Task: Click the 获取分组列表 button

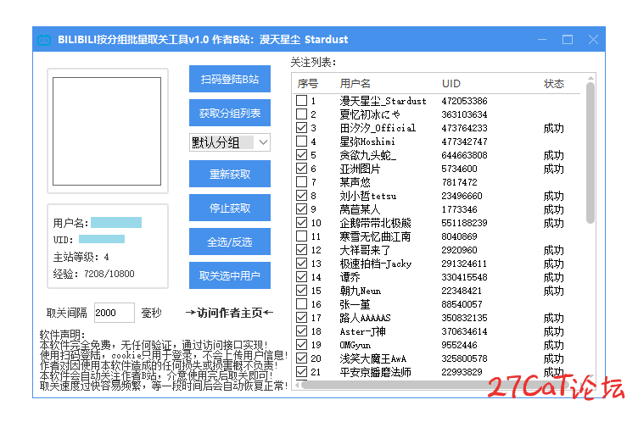Action: click(x=229, y=113)
